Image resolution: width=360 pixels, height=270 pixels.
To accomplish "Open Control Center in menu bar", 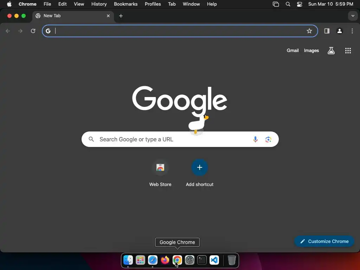I will pyautogui.click(x=300, y=4).
